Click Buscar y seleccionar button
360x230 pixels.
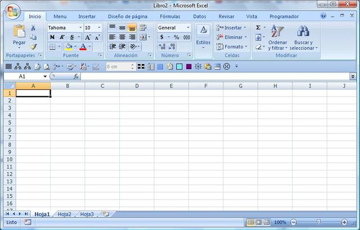(304, 38)
